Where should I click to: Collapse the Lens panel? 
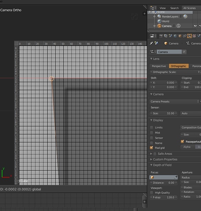click(151, 59)
